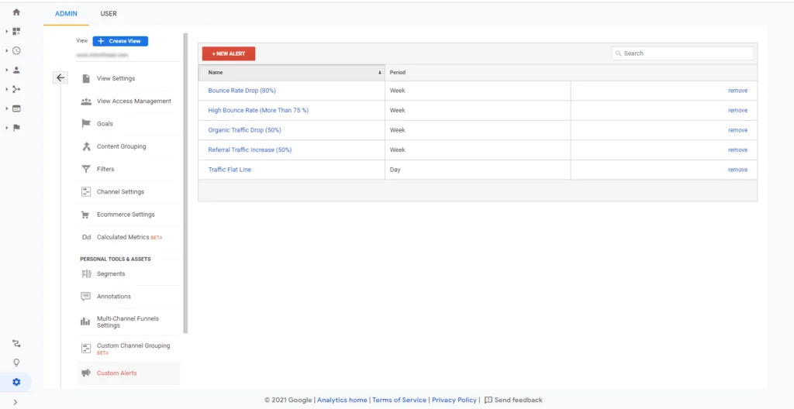Select the ADMIN tab
Viewport: 794px width, 409px height.
(x=66, y=14)
